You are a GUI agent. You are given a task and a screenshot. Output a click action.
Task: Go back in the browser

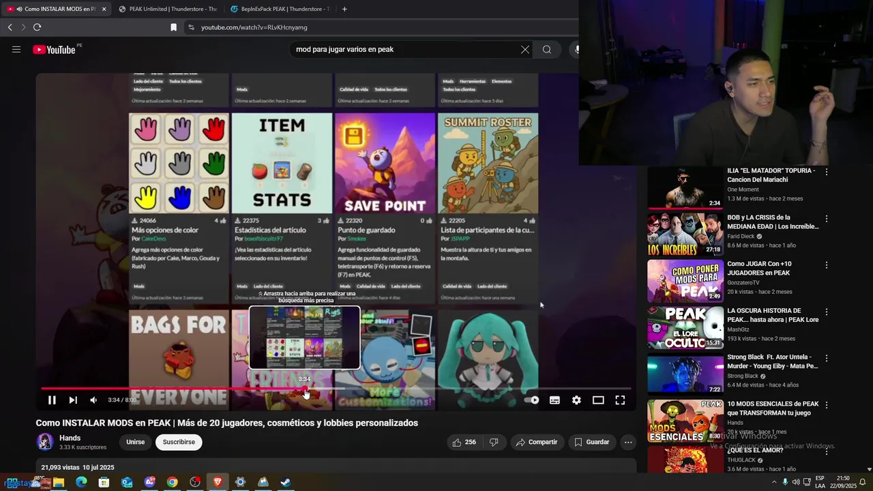point(10,27)
